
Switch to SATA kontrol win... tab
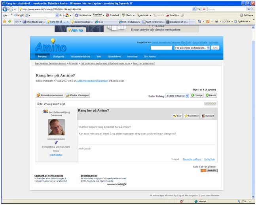(x=154, y=22)
